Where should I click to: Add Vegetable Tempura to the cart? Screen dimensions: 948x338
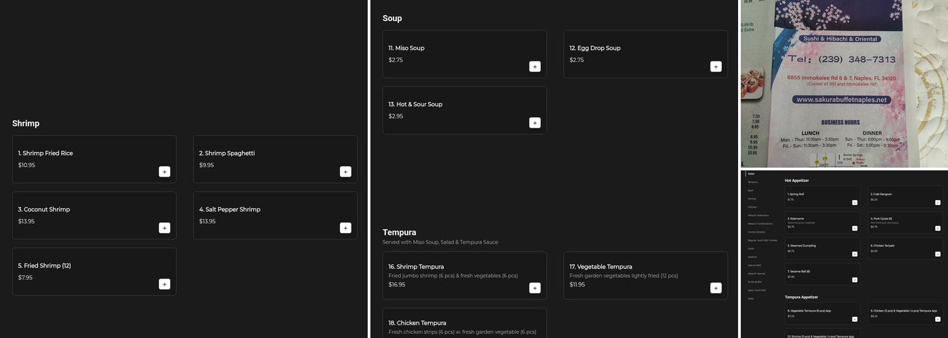pyautogui.click(x=716, y=288)
